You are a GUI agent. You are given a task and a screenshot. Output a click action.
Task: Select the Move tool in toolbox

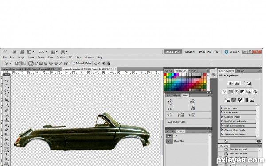tap(7, 81)
